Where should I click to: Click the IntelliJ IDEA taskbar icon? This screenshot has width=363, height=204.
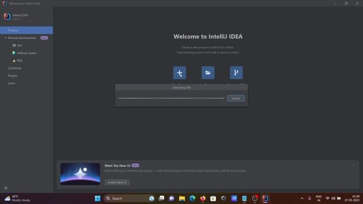coord(265,198)
